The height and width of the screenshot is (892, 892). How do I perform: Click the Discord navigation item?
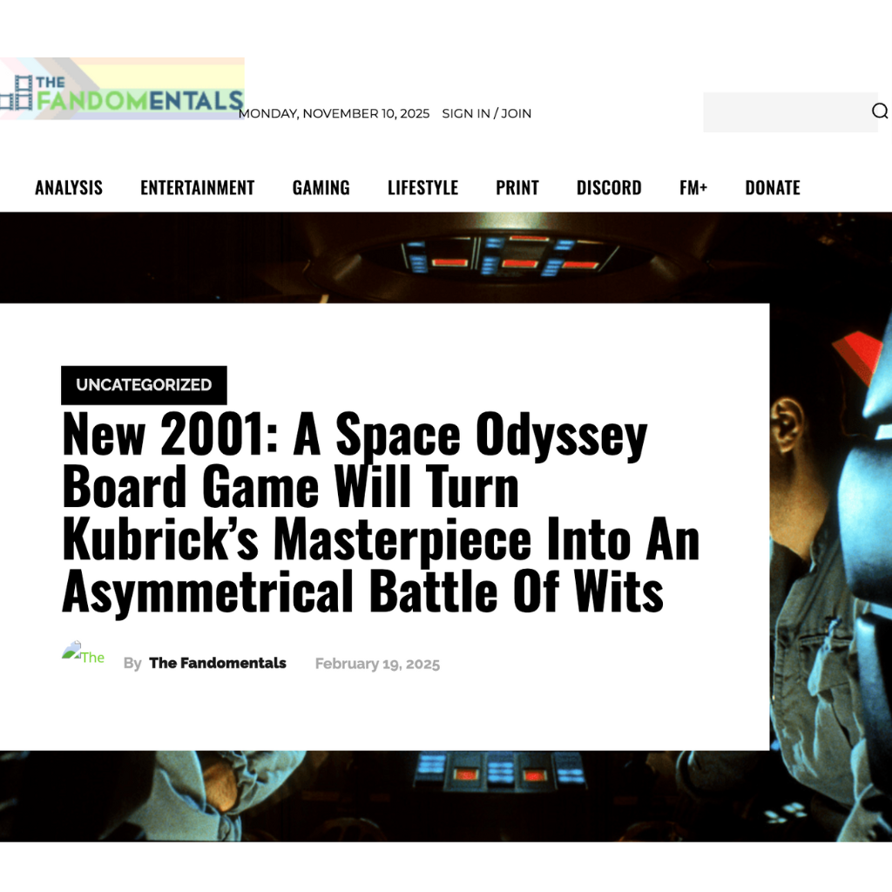click(609, 187)
